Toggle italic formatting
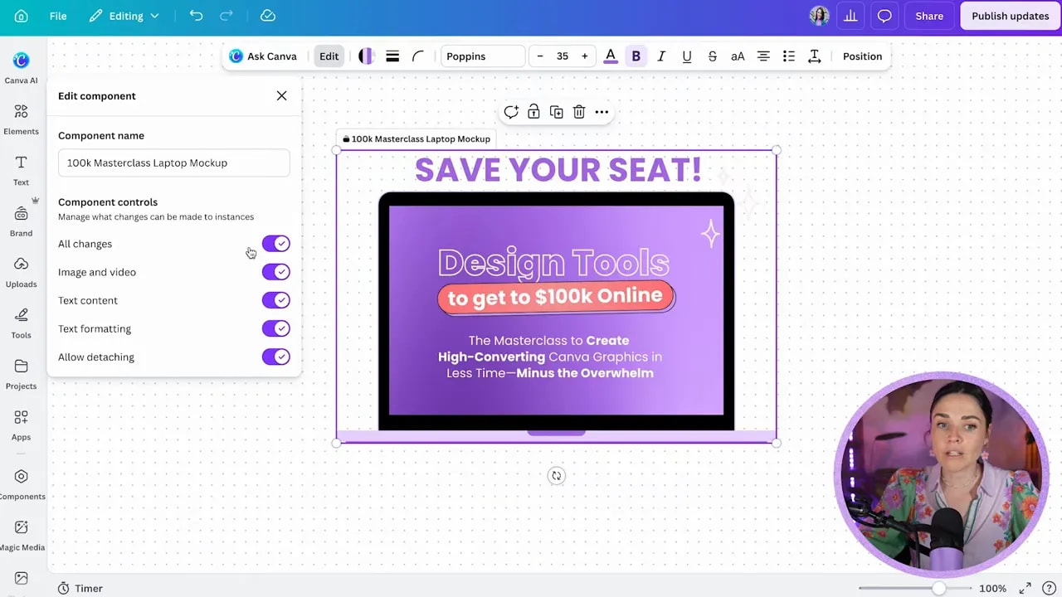Image resolution: width=1062 pixels, height=597 pixels. pos(661,56)
